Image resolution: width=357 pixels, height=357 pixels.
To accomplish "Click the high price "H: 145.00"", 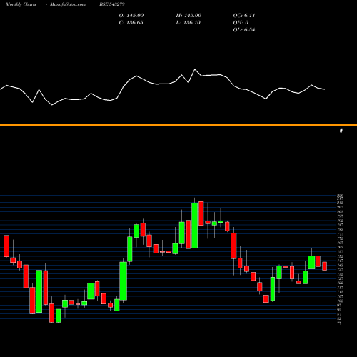I will tap(188, 16).
